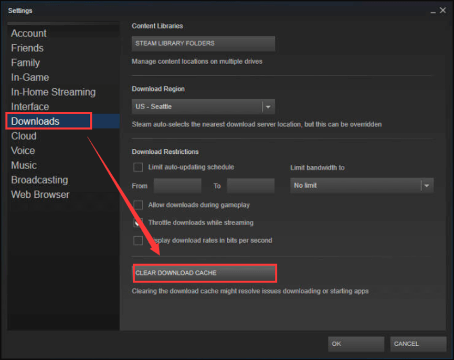The image size is (454, 360).
Task: Open the Friends settings section
Action: tap(64, 48)
